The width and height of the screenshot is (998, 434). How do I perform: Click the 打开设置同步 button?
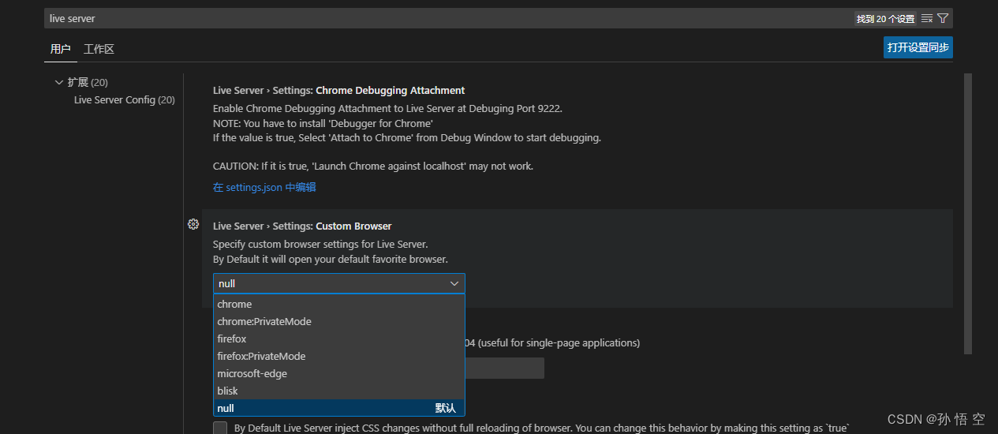point(918,47)
